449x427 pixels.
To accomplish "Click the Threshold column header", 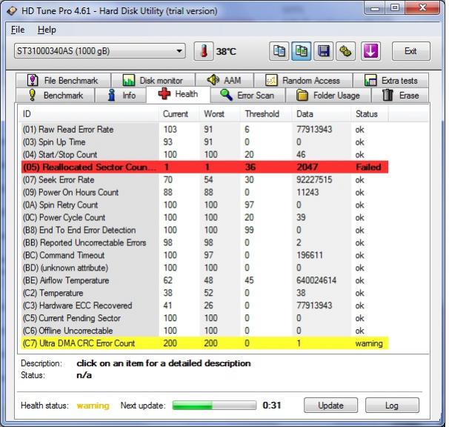I will (266, 113).
